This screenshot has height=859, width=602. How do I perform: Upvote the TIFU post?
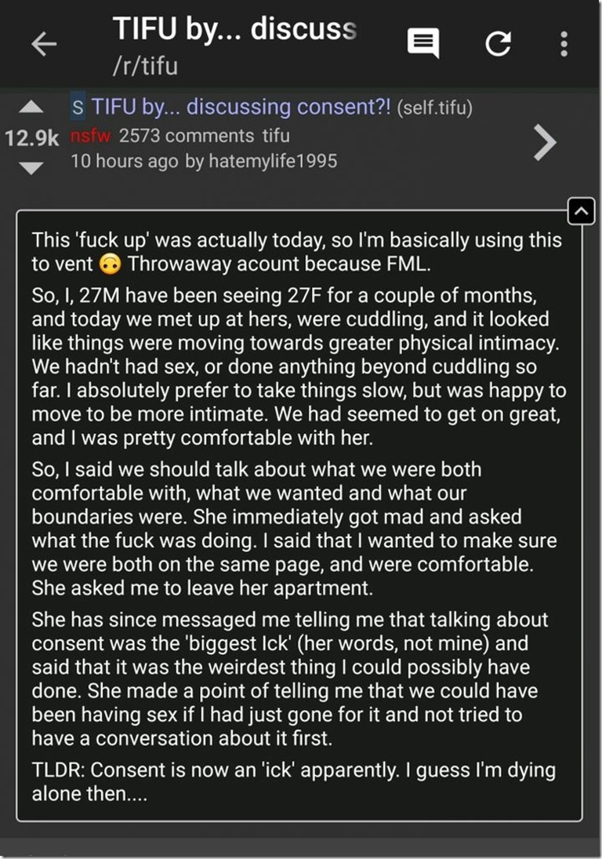point(31,107)
